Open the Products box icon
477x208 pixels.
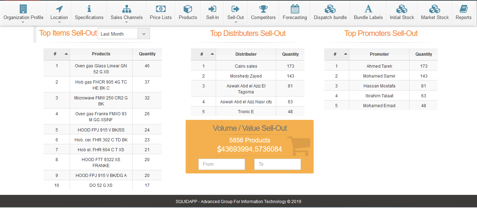pyautogui.click(x=188, y=9)
